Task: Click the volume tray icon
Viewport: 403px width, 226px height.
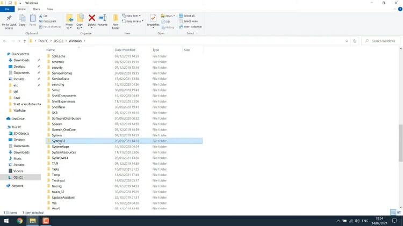Action: click(x=357, y=221)
